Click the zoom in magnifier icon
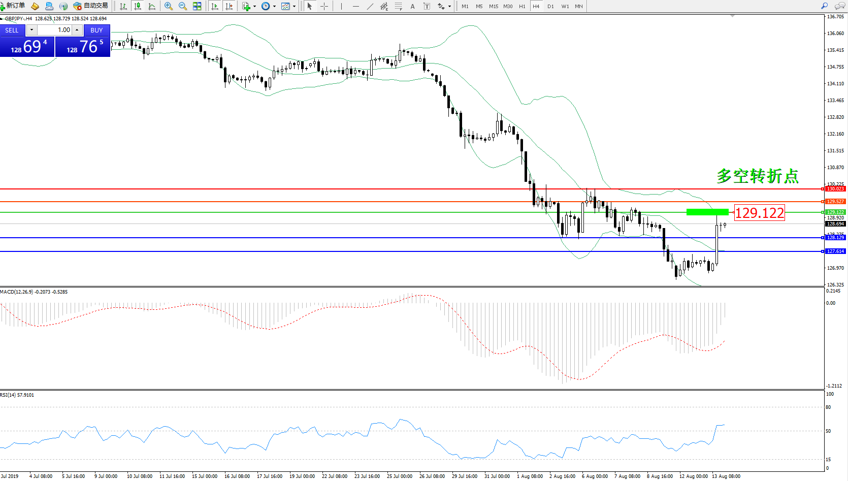 169,6
